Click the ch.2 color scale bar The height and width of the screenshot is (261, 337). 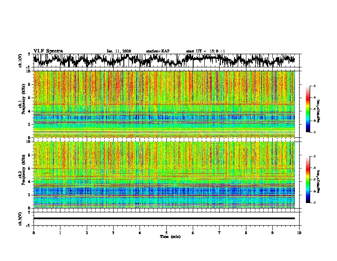point(308,180)
